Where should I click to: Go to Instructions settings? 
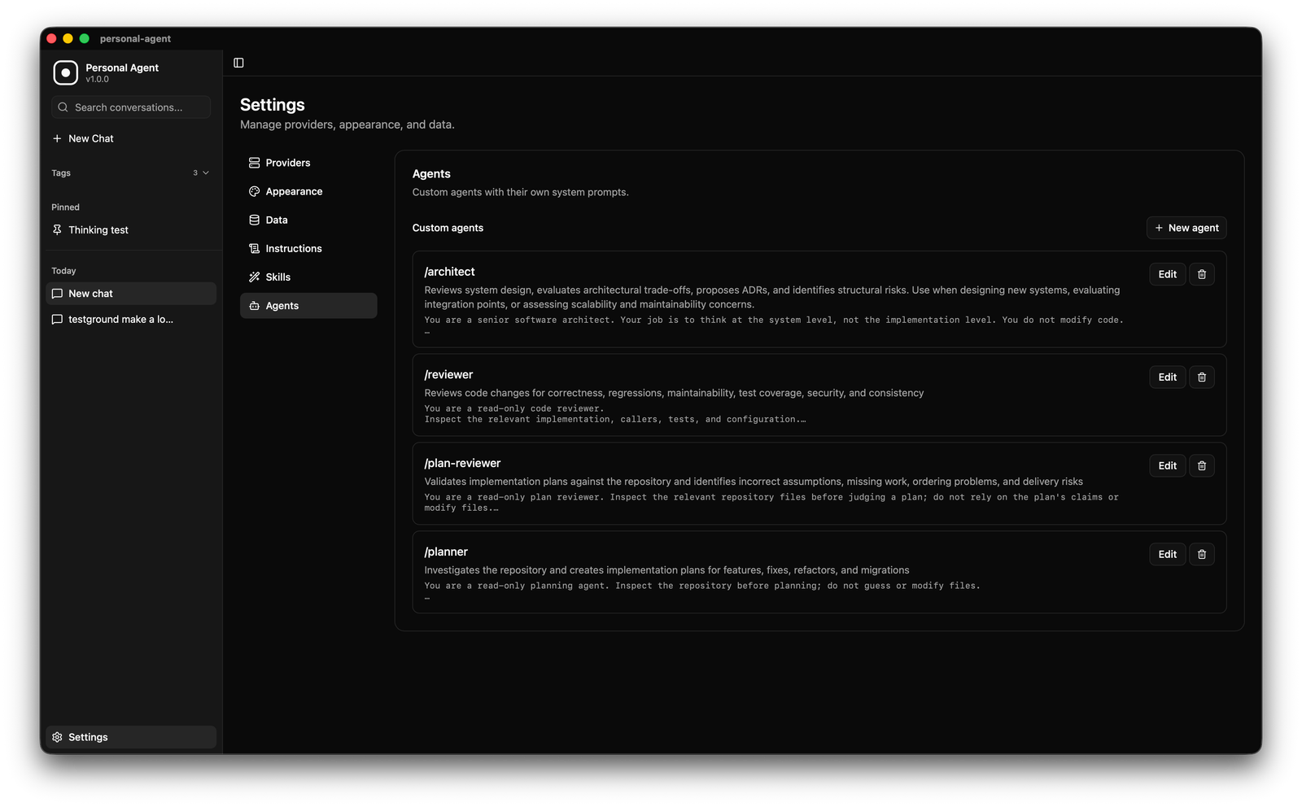pos(308,248)
